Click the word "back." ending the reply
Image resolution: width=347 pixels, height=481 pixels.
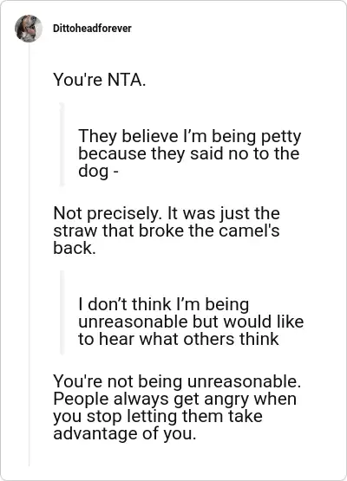pos(75,248)
